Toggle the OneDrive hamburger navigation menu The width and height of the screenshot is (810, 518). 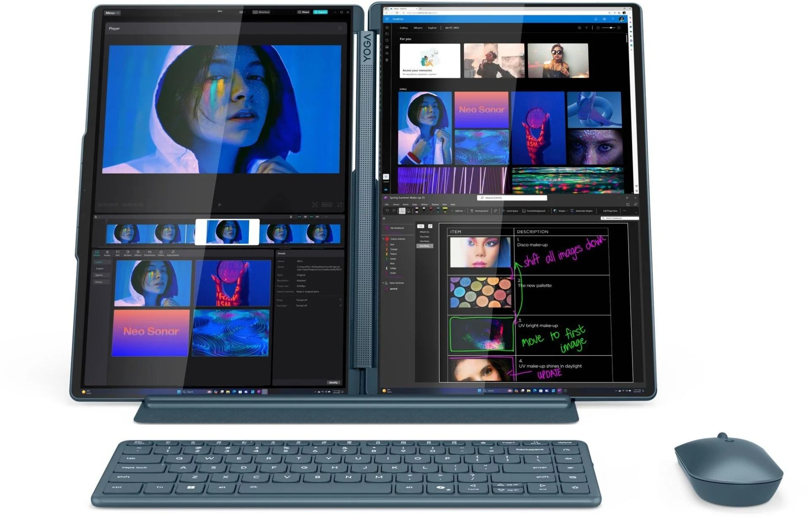387,28
